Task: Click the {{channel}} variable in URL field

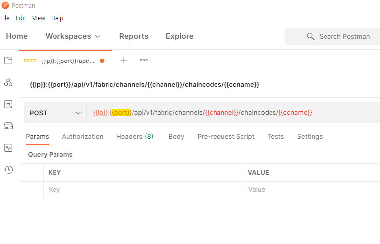Action: [x=222, y=113]
